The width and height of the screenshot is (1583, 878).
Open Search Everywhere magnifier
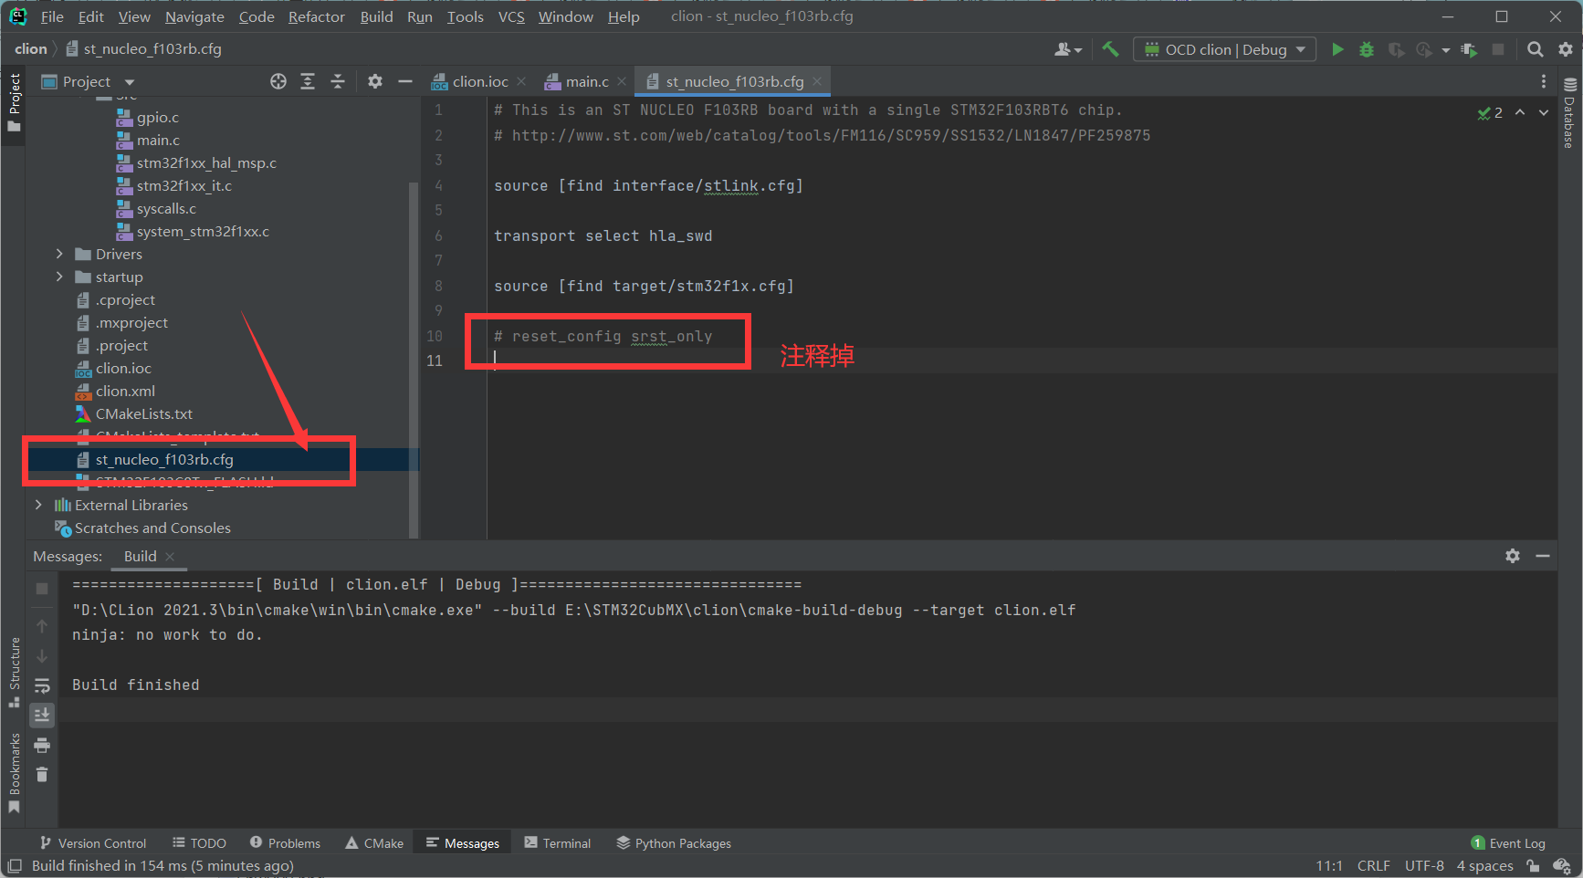point(1536,49)
